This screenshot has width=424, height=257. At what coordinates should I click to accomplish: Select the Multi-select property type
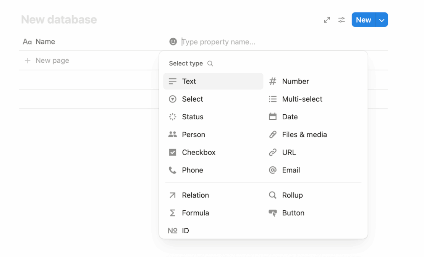coord(302,99)
